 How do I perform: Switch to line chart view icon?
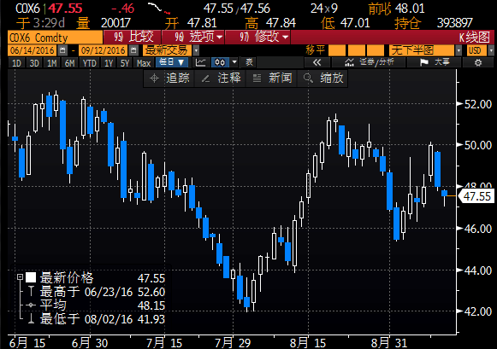tap(200, 62)
